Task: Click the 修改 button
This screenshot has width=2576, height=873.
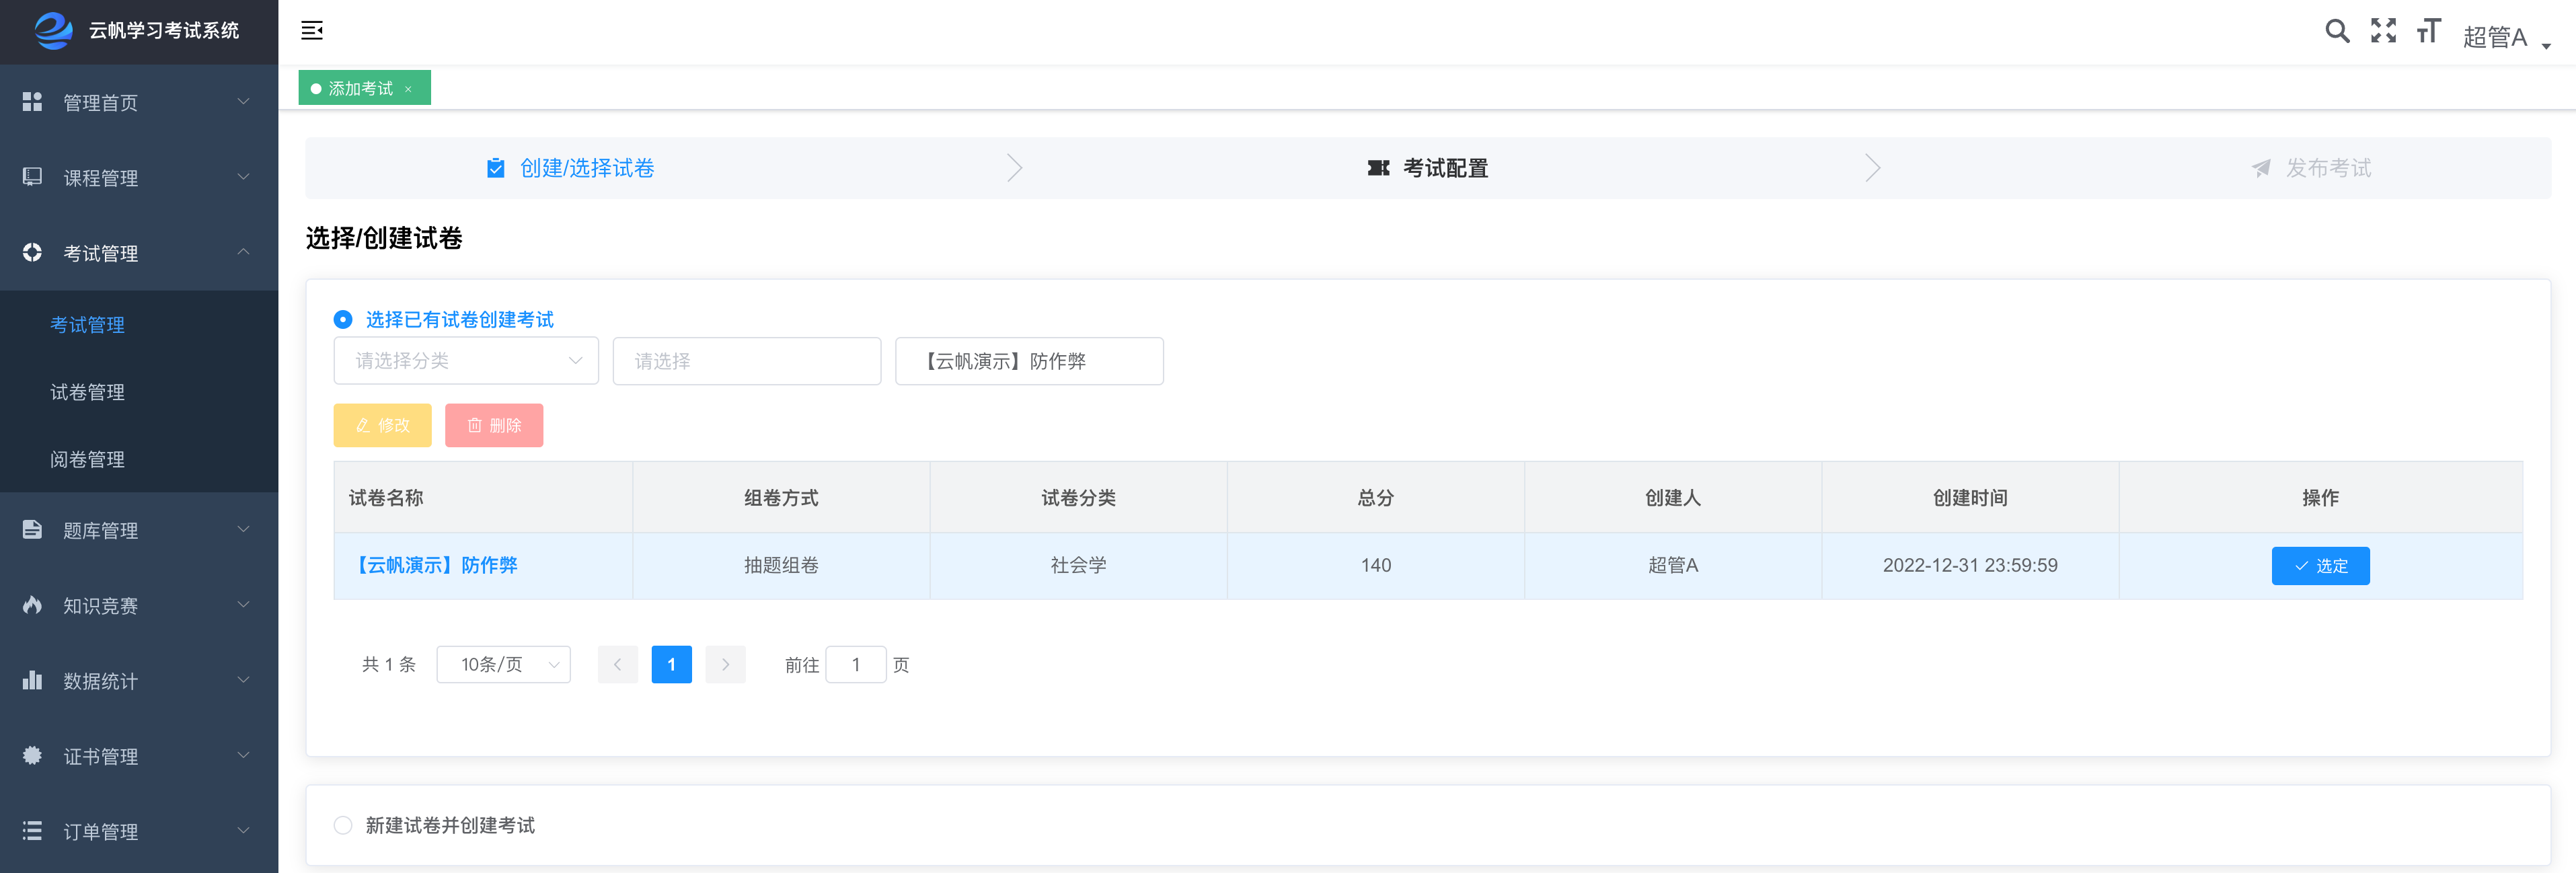Action: pyautogui.click(x=383, y=425)
